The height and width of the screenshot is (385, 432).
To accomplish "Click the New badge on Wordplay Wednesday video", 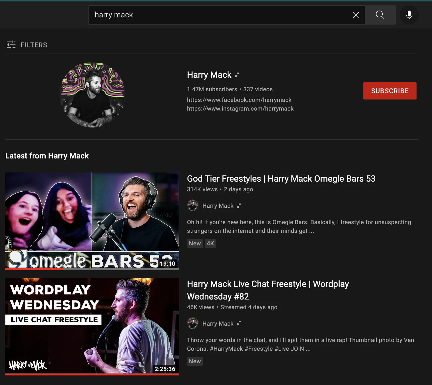I will [195, 361].
